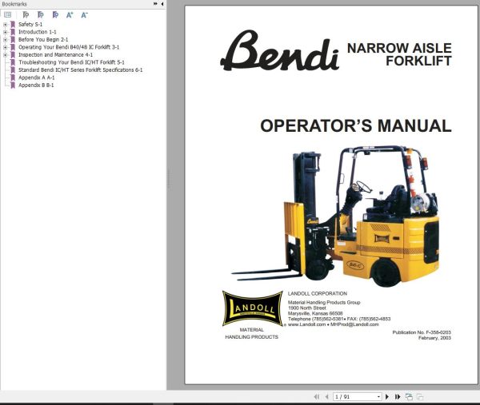Viewport: 480px width, 405px height.
Task: Click the previous view icon in the navigation bar
Action: pyautogui.click(x=409, y=397)
